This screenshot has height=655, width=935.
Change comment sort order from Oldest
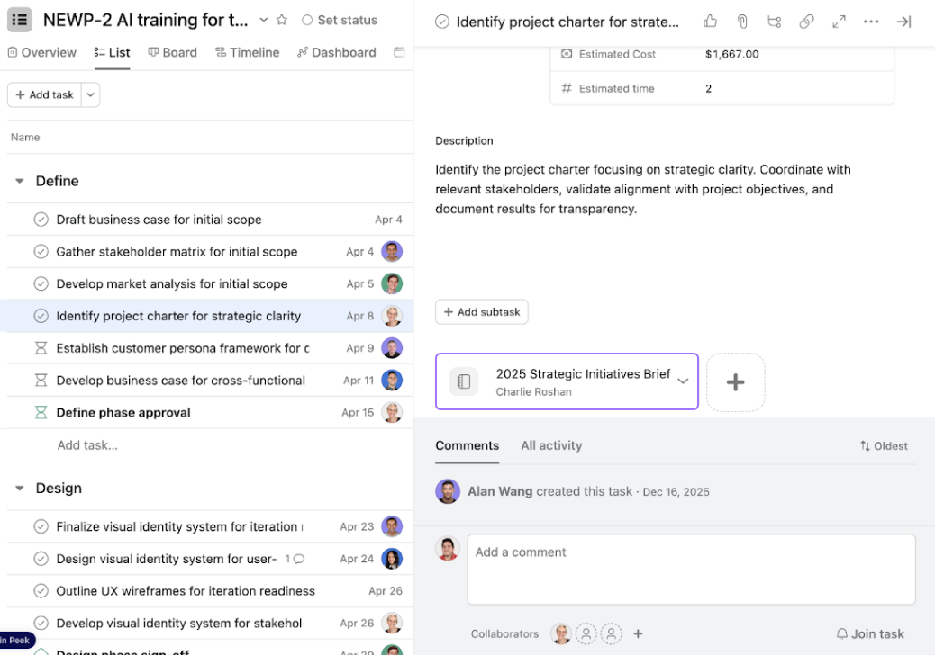(x=883, y=446)
